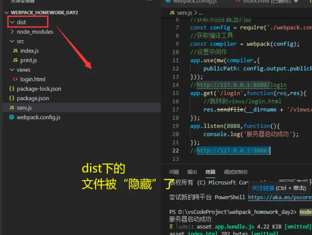Click the //设置中间件 comment on line 10

[x=208, y=52]
